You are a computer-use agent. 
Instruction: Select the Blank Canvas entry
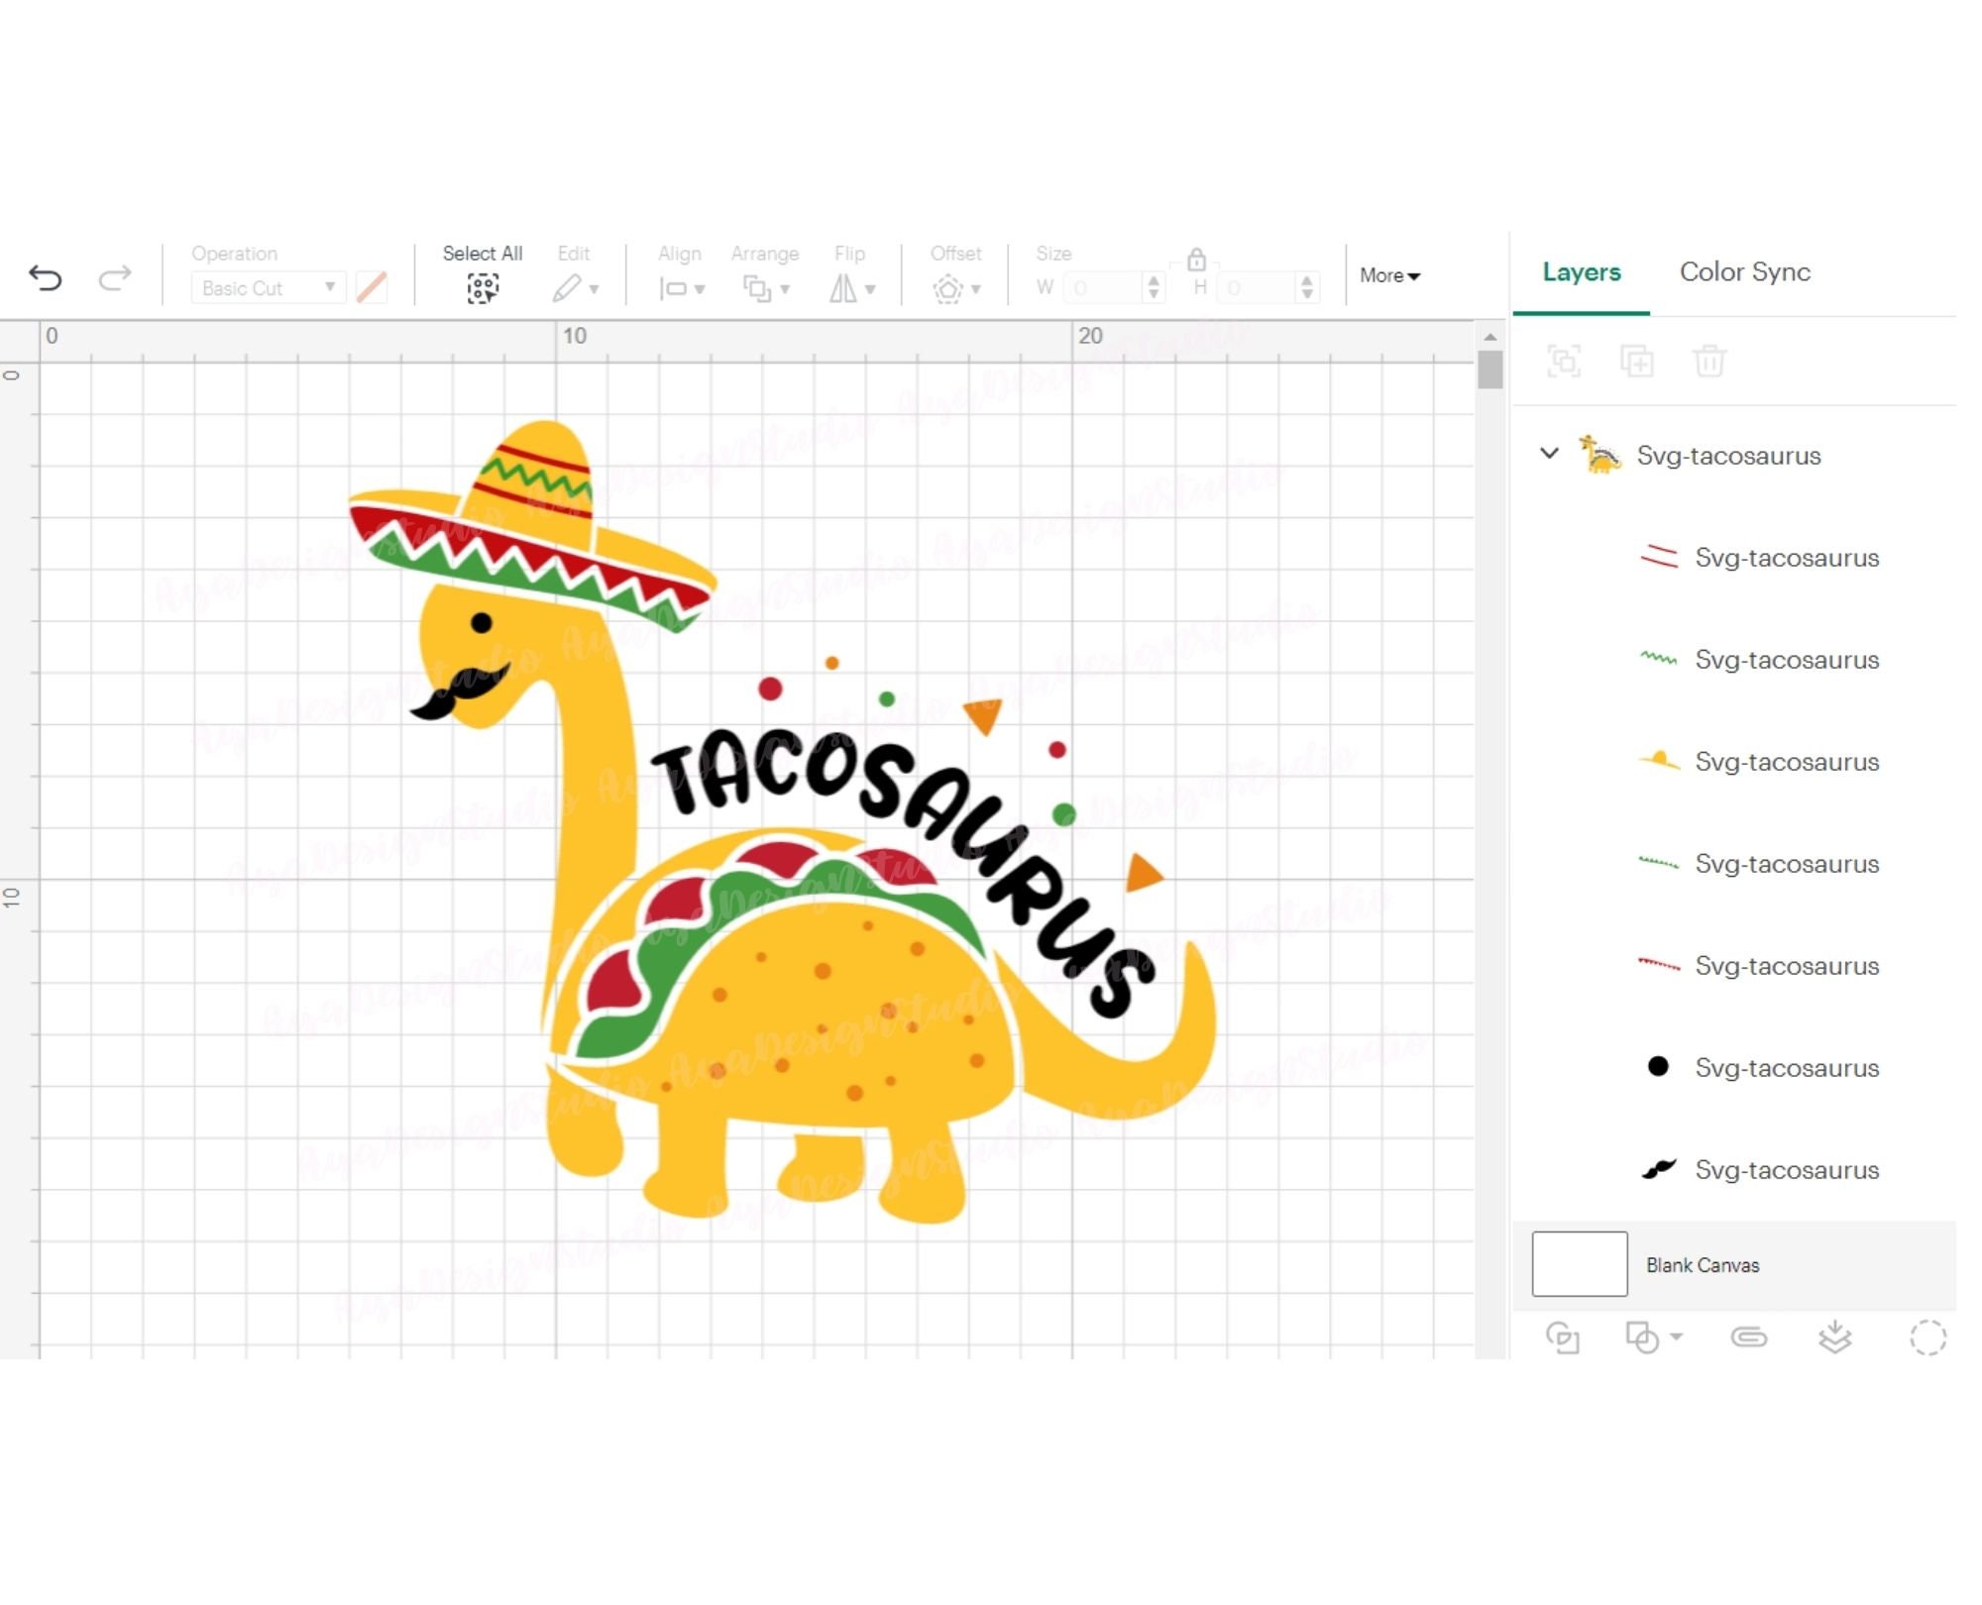pos(1702,1265)
